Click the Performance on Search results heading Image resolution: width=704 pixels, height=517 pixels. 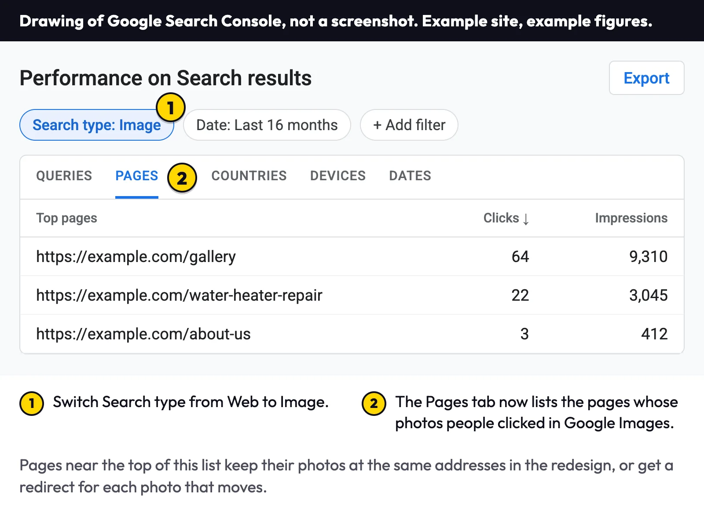click(x=166, y=78)
